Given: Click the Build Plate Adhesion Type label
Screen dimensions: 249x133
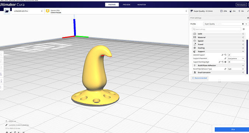Looking at the screenshot, I should (203, 69).
